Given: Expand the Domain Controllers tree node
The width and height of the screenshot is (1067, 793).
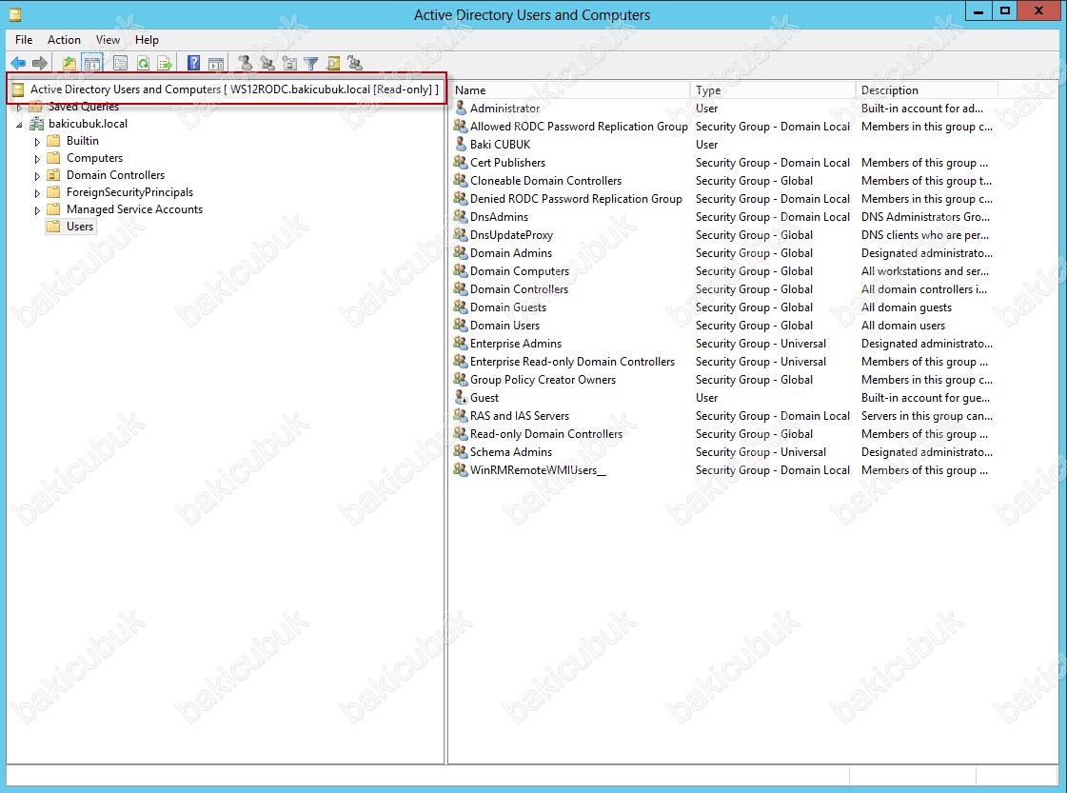Looking at the screenshot, I should [37, 175].
